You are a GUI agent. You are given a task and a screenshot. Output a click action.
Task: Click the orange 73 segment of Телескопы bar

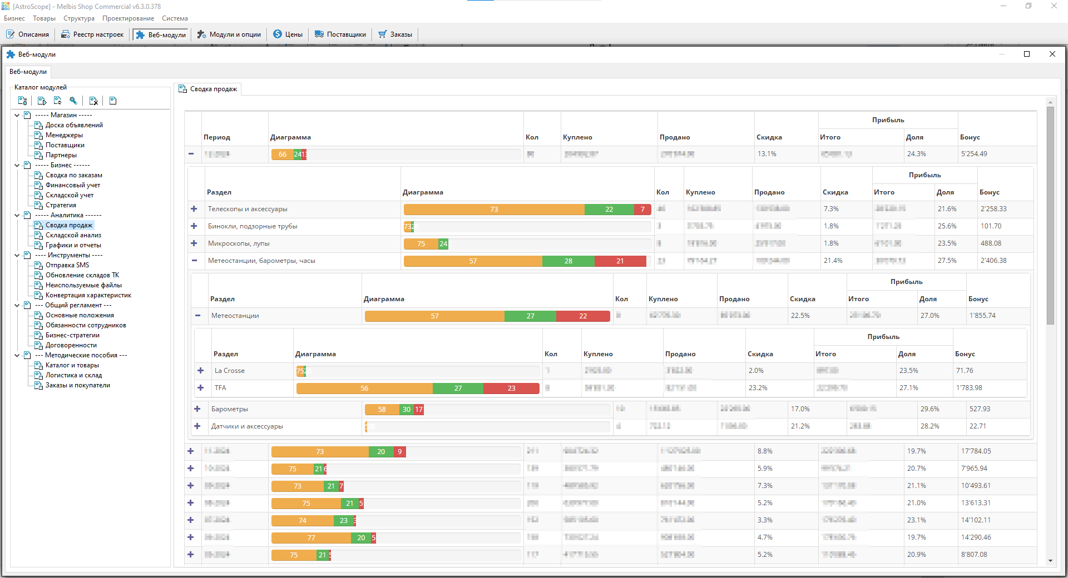click(x=494, y=210)
